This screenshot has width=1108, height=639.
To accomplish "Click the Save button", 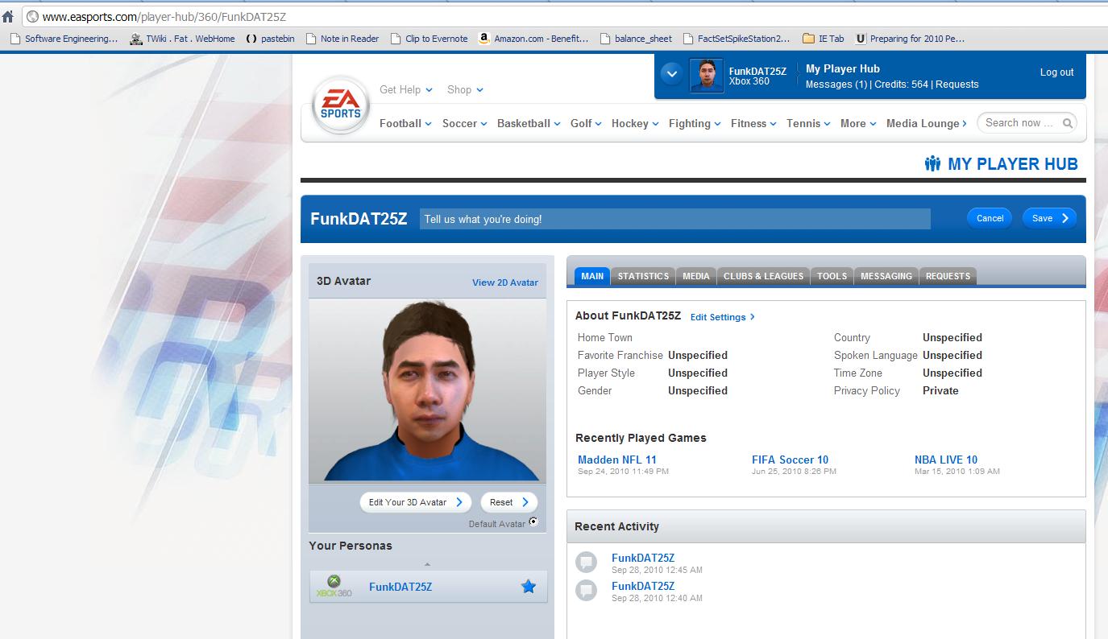I will [1049, 218].
